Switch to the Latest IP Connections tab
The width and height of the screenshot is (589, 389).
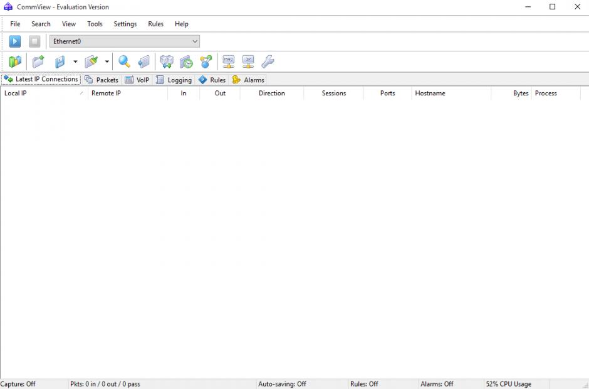pyautogui.click(x=41, y=80)
